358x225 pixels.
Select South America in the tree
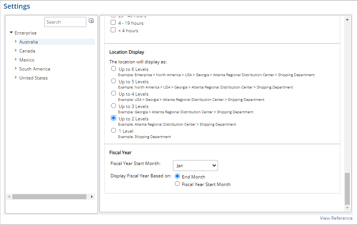[35, 69]
